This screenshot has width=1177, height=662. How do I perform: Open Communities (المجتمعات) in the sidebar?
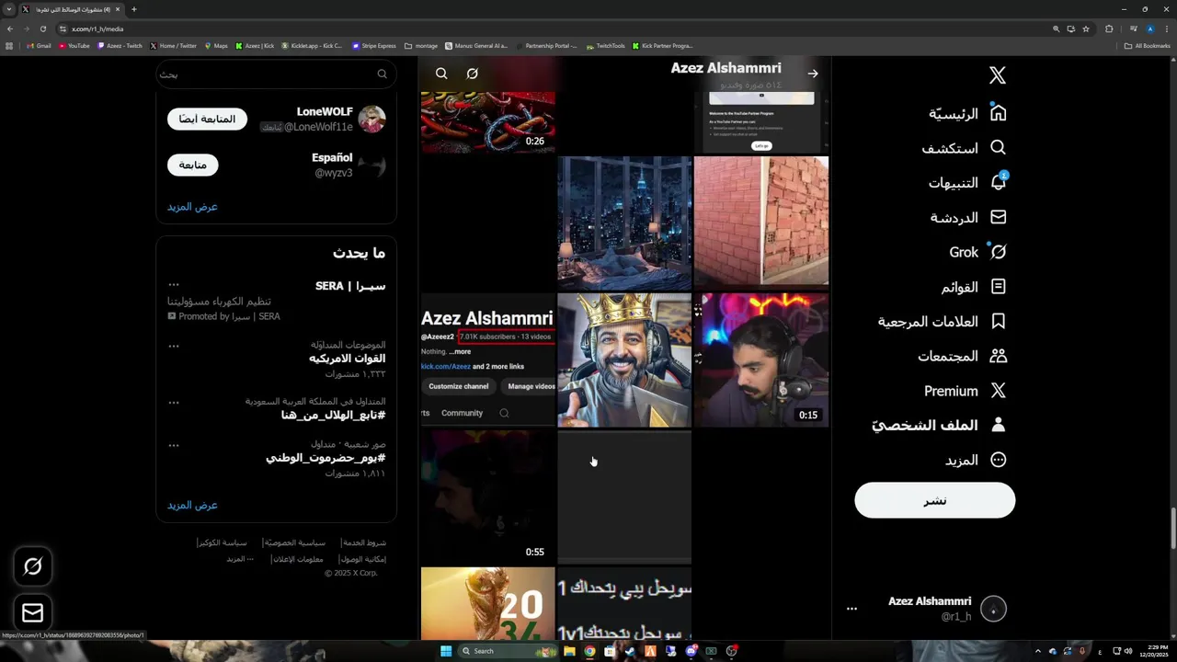(x=963, y=356)
